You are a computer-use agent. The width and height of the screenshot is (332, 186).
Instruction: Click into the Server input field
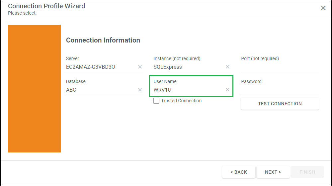[x=101, y=67]
